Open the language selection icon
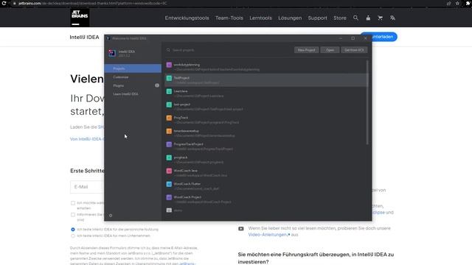 (x=392, y=18)
